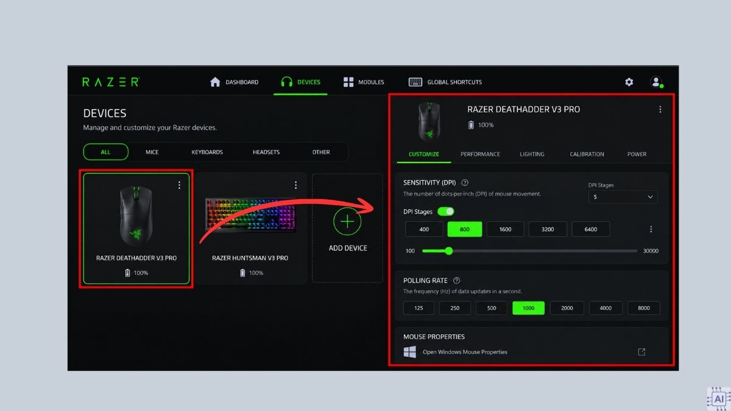Filter devices by All
This screenshot has height=411, width=731.
click(x=106, y=152)
